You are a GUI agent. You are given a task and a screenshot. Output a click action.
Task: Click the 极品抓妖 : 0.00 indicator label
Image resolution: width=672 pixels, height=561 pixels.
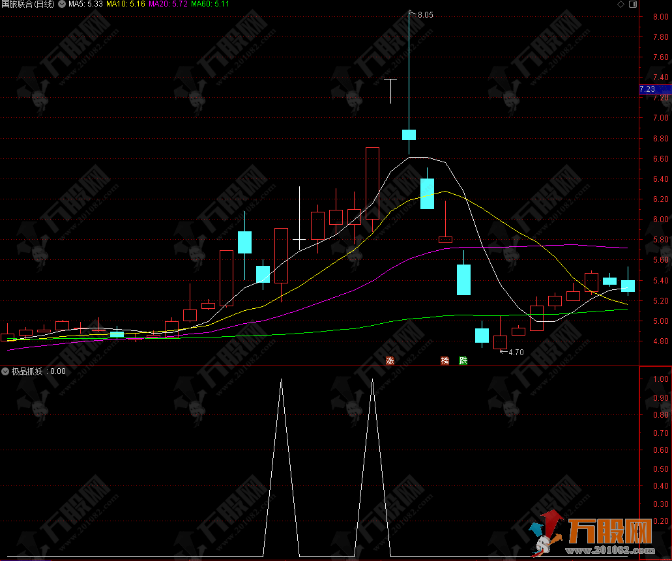tap(38, 371)
